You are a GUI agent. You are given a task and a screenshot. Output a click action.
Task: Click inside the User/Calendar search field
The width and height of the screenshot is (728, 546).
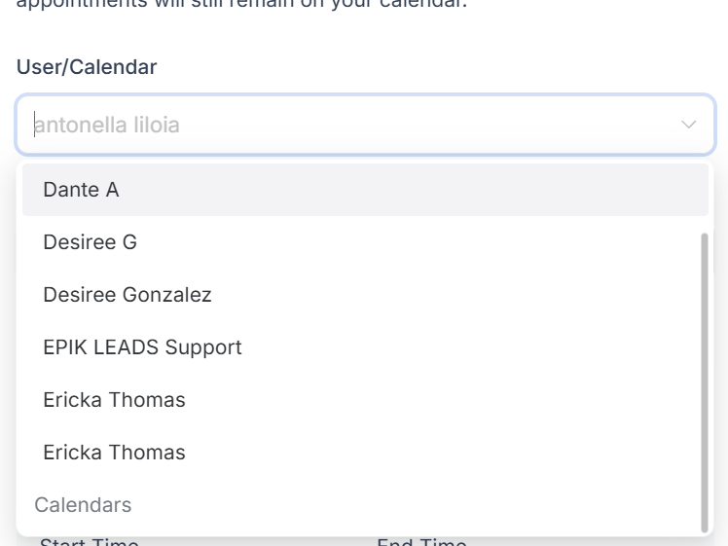click(350, 125)
